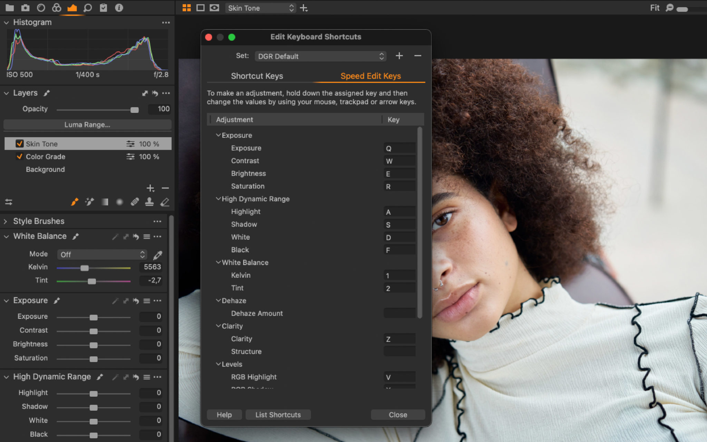
Task: Open the Luma Range dialog
Action: point(87,125)
